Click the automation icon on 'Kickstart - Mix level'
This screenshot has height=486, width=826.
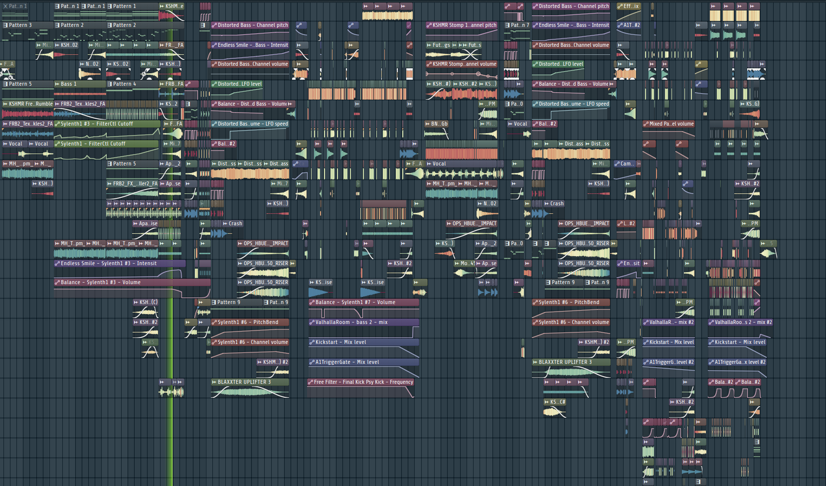[647, 342]
